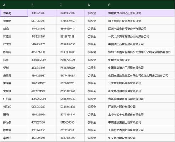Select the ID cell 6227221992
175x142 pixels.
point(42,91)
